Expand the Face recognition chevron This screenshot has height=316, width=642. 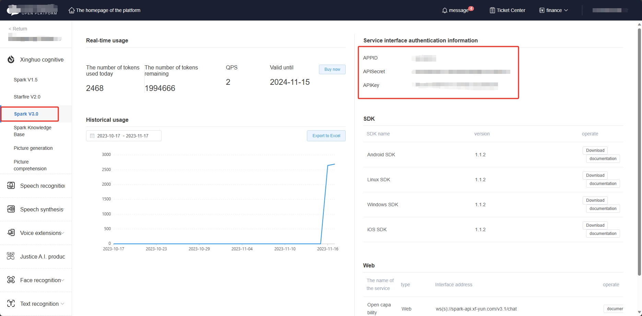pos(63,280)
